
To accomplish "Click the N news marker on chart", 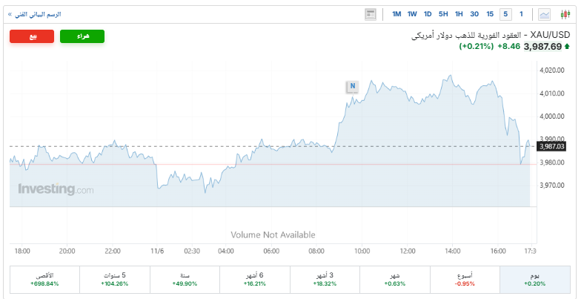I will [353, 86].
